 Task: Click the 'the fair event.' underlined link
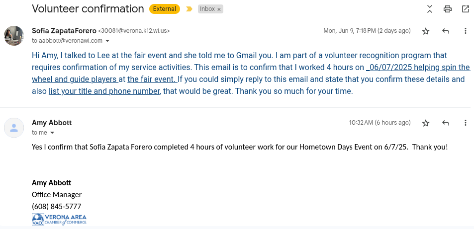click(152, 79)
